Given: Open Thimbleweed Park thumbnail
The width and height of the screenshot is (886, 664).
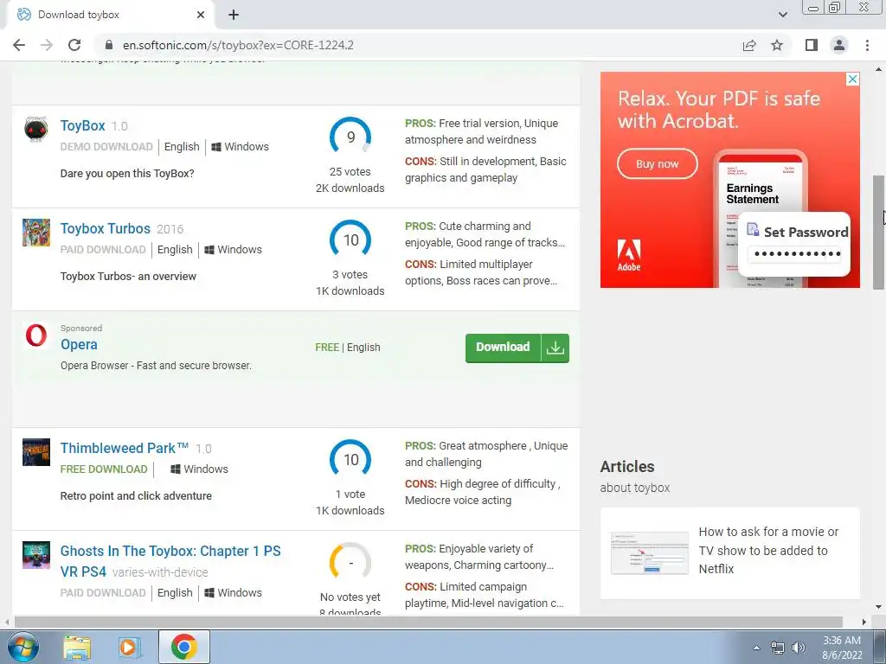Looking at the screenshot, I should (36, 452).
